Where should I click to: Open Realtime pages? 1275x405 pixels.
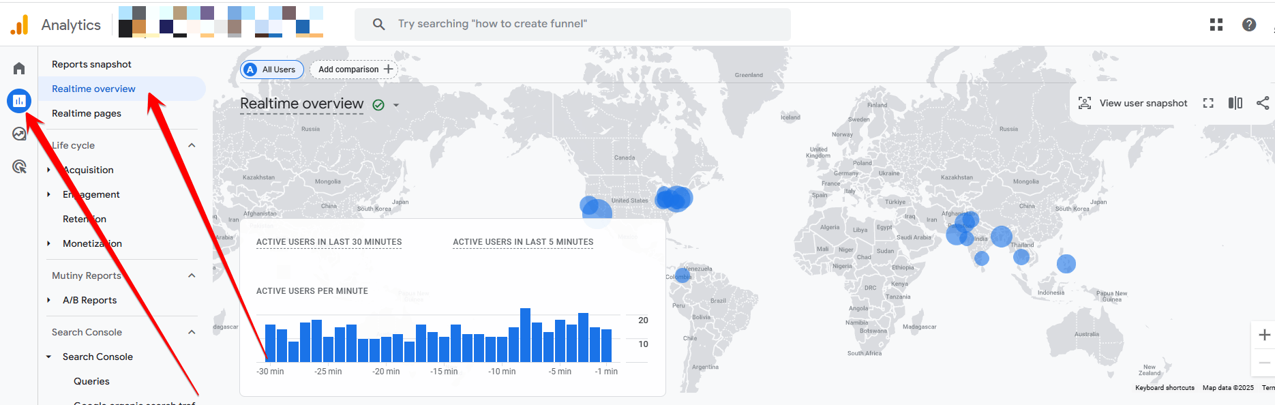[x=87, y=113]
